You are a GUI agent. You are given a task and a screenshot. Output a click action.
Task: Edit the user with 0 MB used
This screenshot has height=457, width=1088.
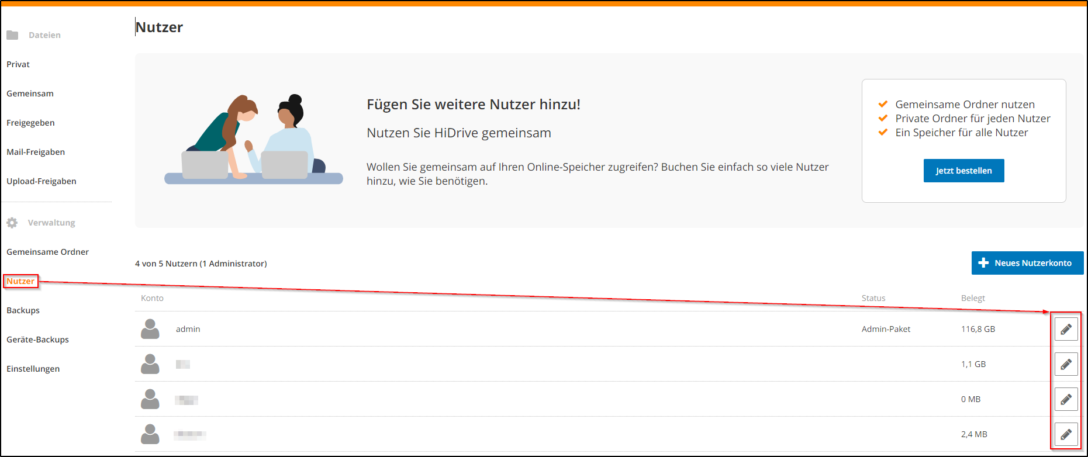click(1066, 399)
